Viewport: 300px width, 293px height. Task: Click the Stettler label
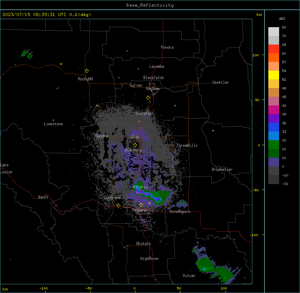click(220, 82)
